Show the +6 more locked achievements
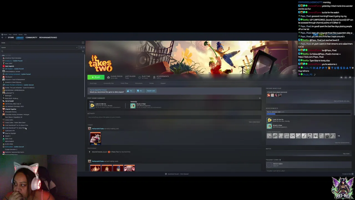 pyautogui.click(x=339, y=136)
